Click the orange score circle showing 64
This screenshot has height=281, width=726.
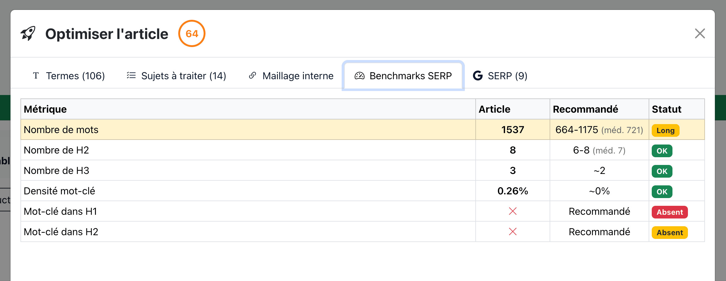coord(192,33)
